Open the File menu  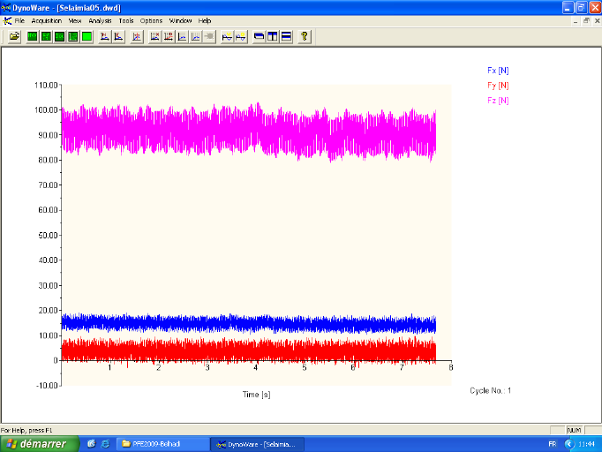[x=19, y=20]
